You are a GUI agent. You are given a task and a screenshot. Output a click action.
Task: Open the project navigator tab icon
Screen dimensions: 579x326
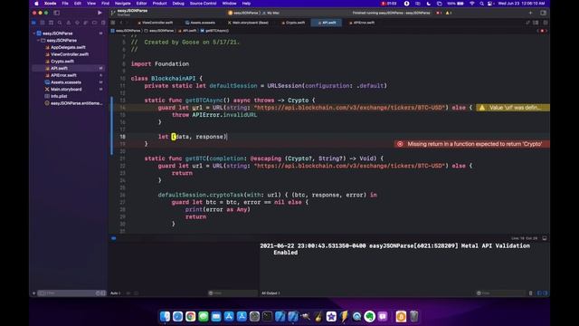tap(33, 23)
